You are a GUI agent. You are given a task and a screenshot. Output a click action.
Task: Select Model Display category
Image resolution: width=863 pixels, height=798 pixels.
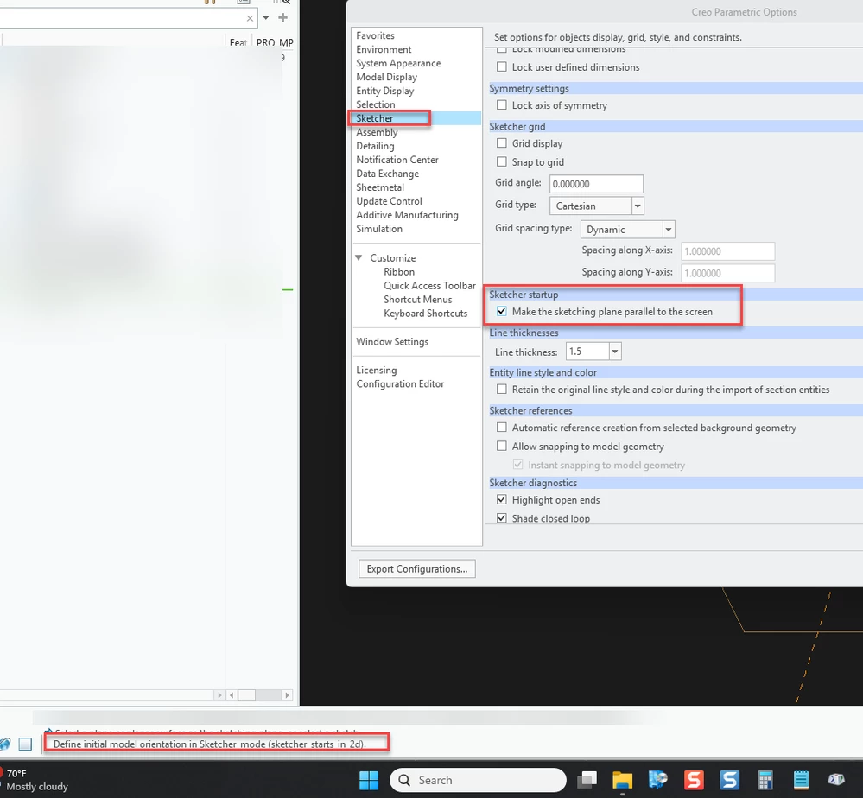tap(386, 77)
